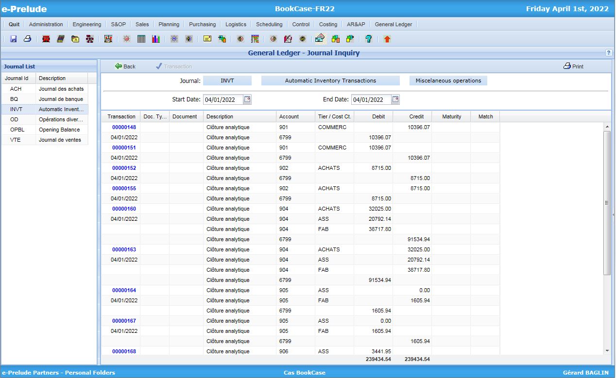616x378 pixels.
Task: Click the Save icon in the toolbar
Action: pos(13,38)
